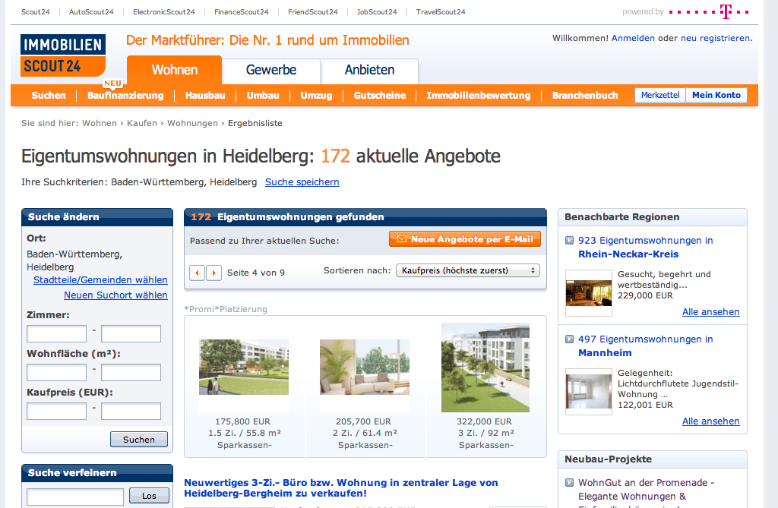Screen dimensions: 778x508
Task: Open Gutscheine menu item
Action: tap(380, 95)
